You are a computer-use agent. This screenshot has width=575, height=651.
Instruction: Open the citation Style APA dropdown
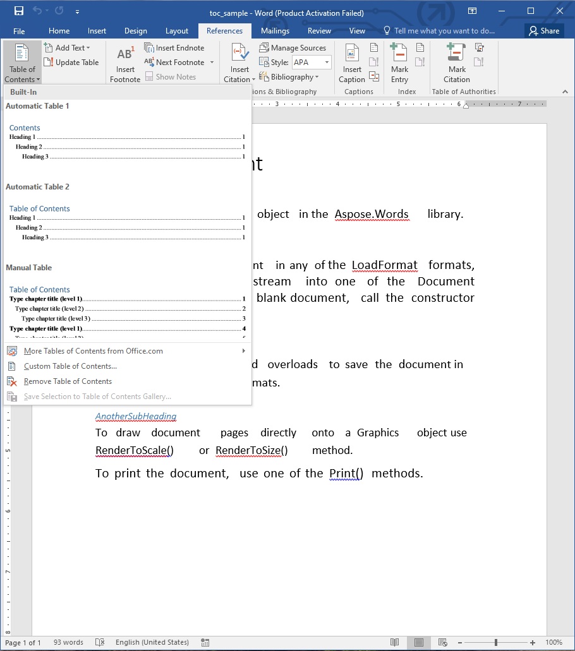click(x=327, y=63)
